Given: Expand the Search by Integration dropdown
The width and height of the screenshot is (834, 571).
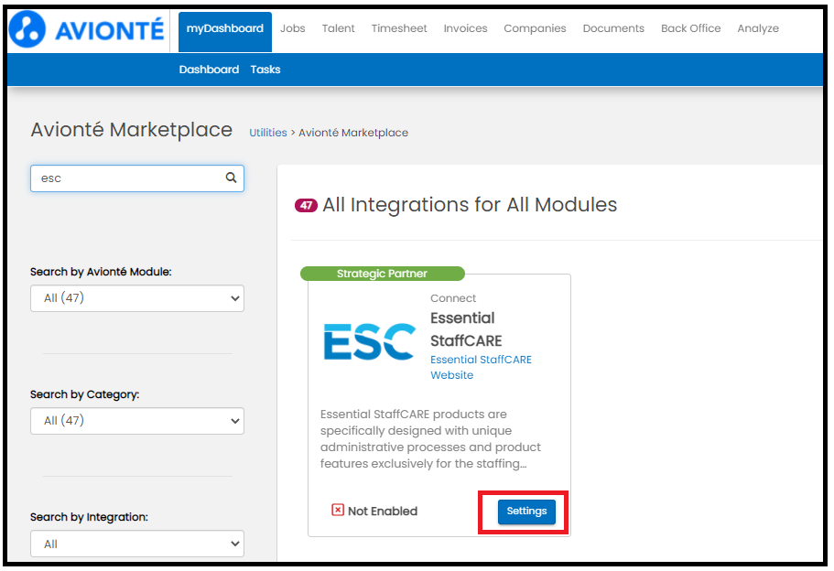Looking at the screenshot, I should 137,544.
